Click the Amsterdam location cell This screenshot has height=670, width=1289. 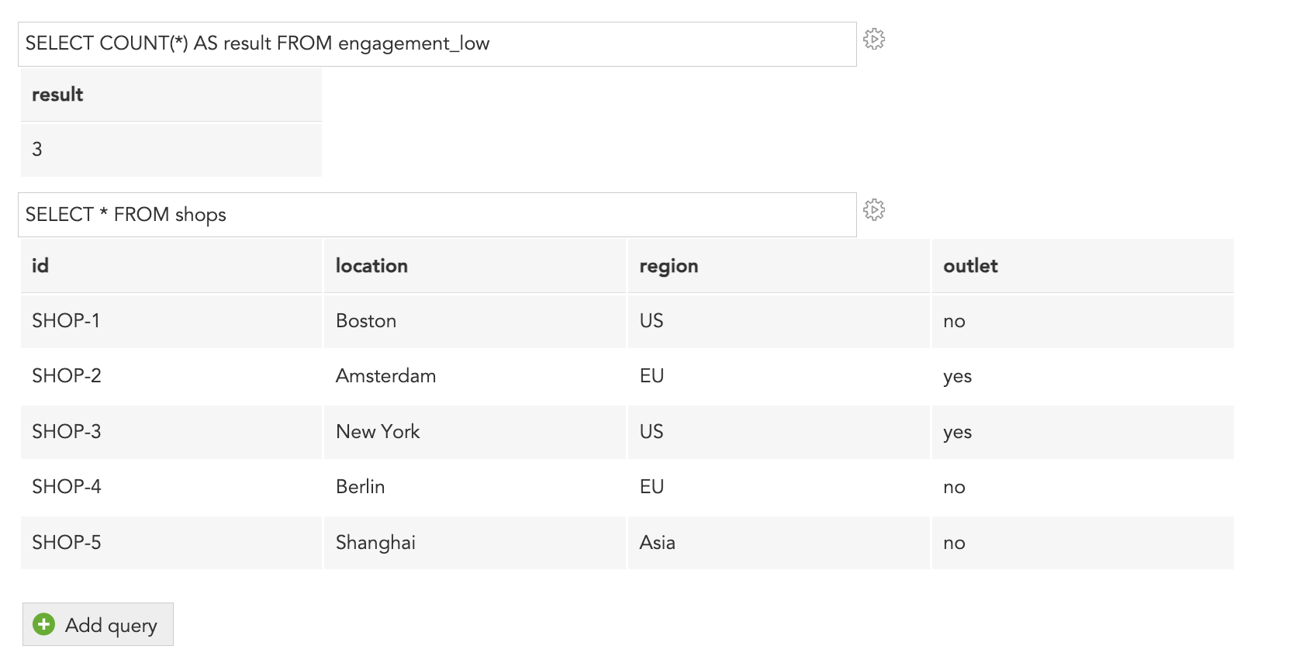coord(475,376)
